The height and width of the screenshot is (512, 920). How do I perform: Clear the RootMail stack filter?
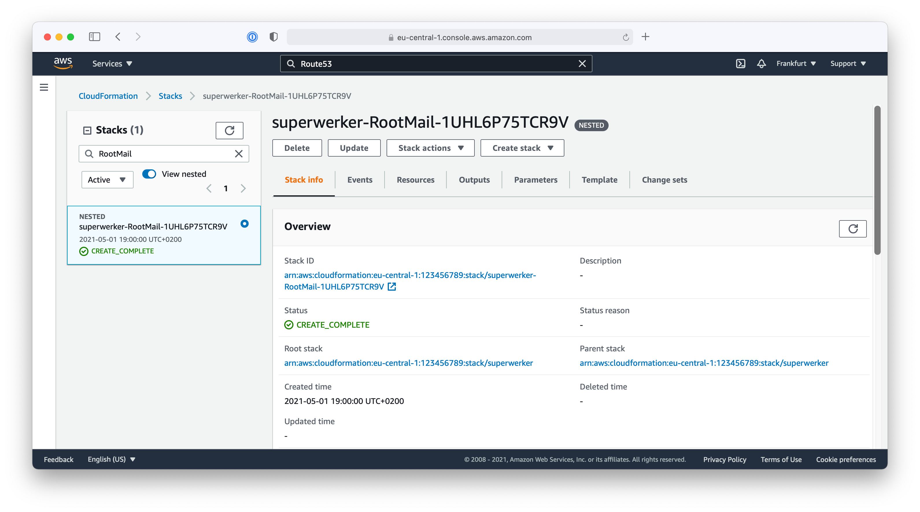point(239,154)
